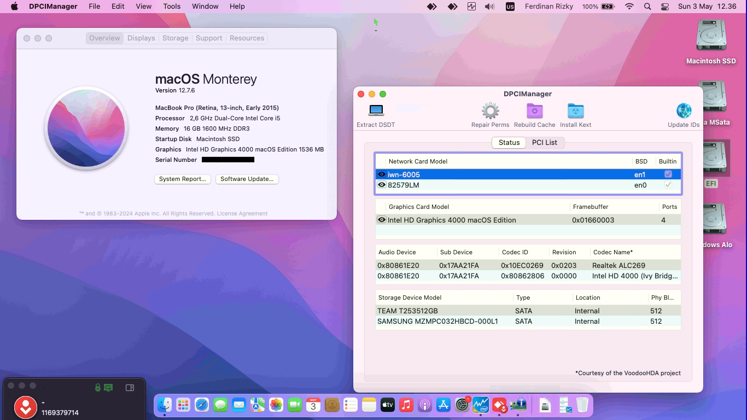Open Spotlight search in menu bar
The image size is (747, 420).
coord(647,7)
